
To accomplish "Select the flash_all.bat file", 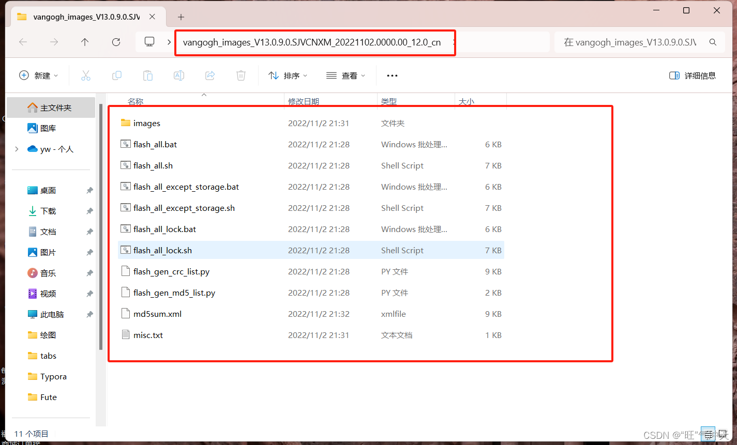I will 155,145.
